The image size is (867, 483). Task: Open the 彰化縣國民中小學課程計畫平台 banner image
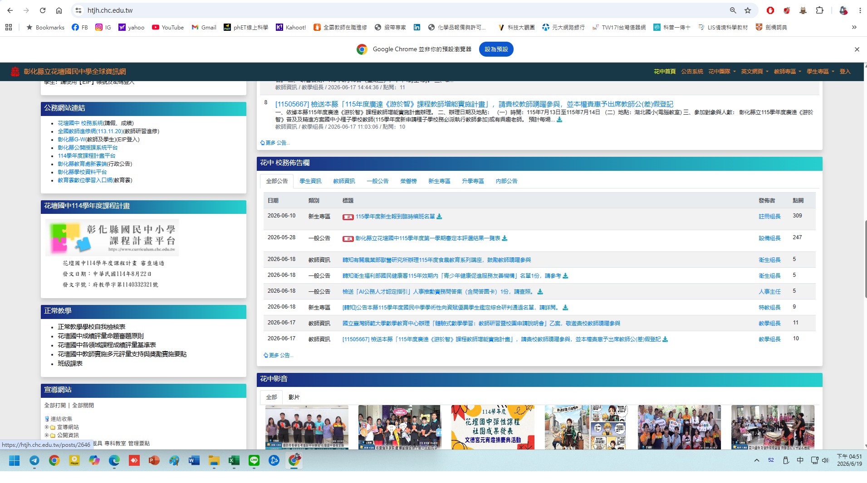pos(112,238)
